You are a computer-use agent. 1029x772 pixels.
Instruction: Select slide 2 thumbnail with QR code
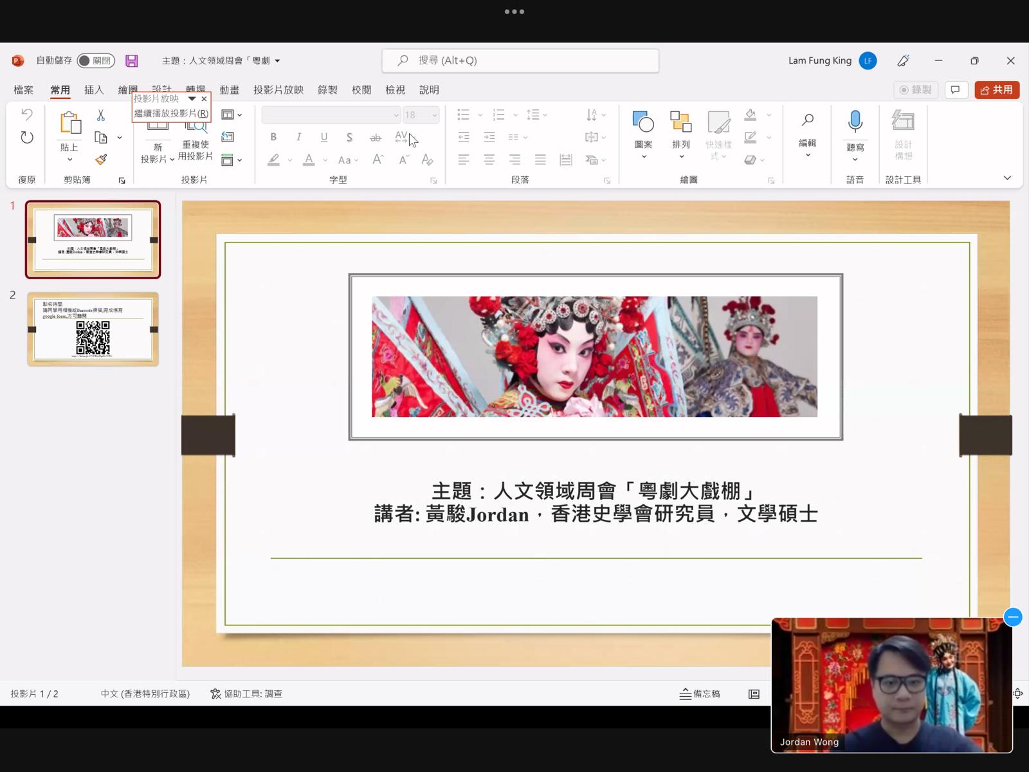(x=93, y=329)
